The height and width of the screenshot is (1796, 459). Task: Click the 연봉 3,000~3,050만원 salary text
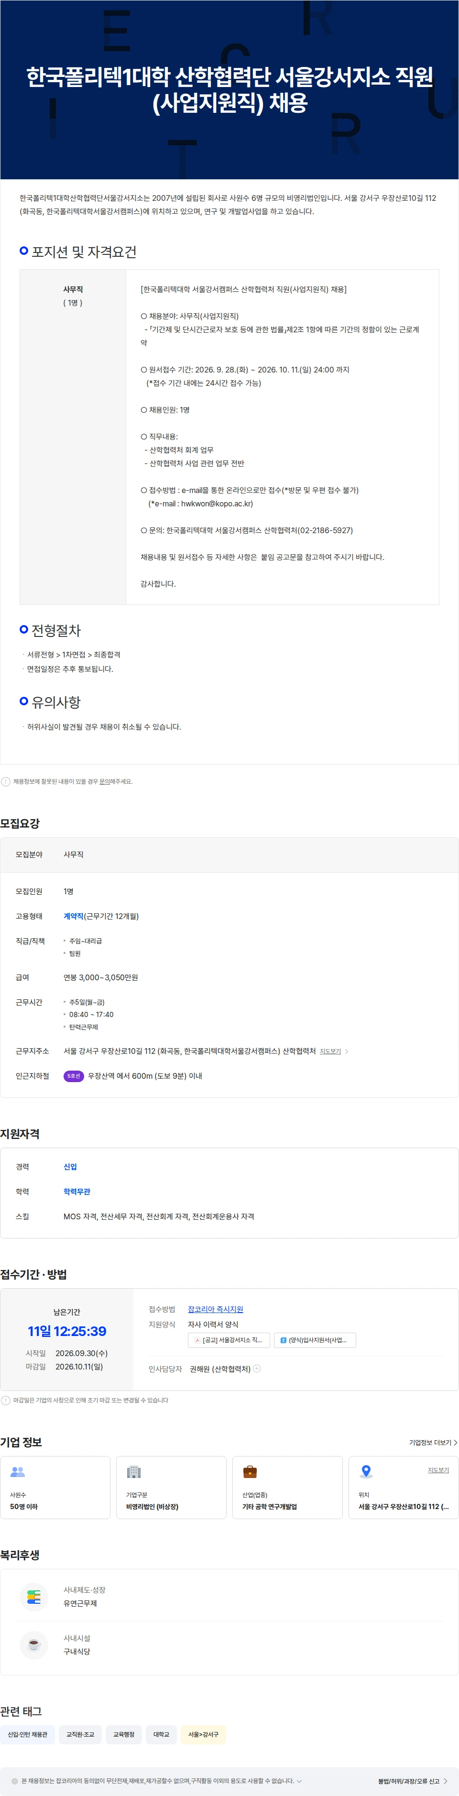tap(100, 977)
